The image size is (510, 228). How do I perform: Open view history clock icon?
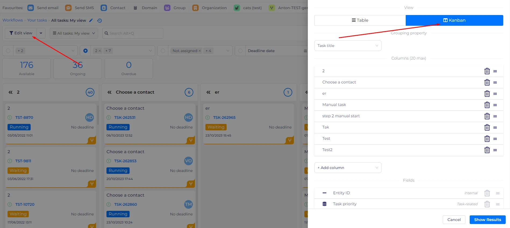click(x=99, y=20)
